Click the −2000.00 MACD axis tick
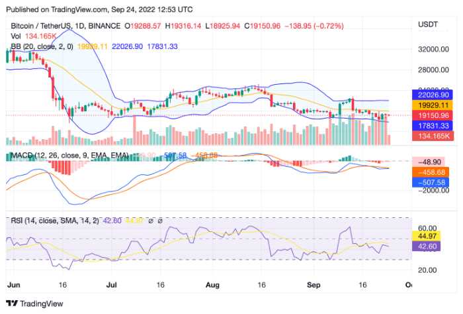The height and width of the screenshot is (314, 463). pyautogui.click(x=434, y=190)
